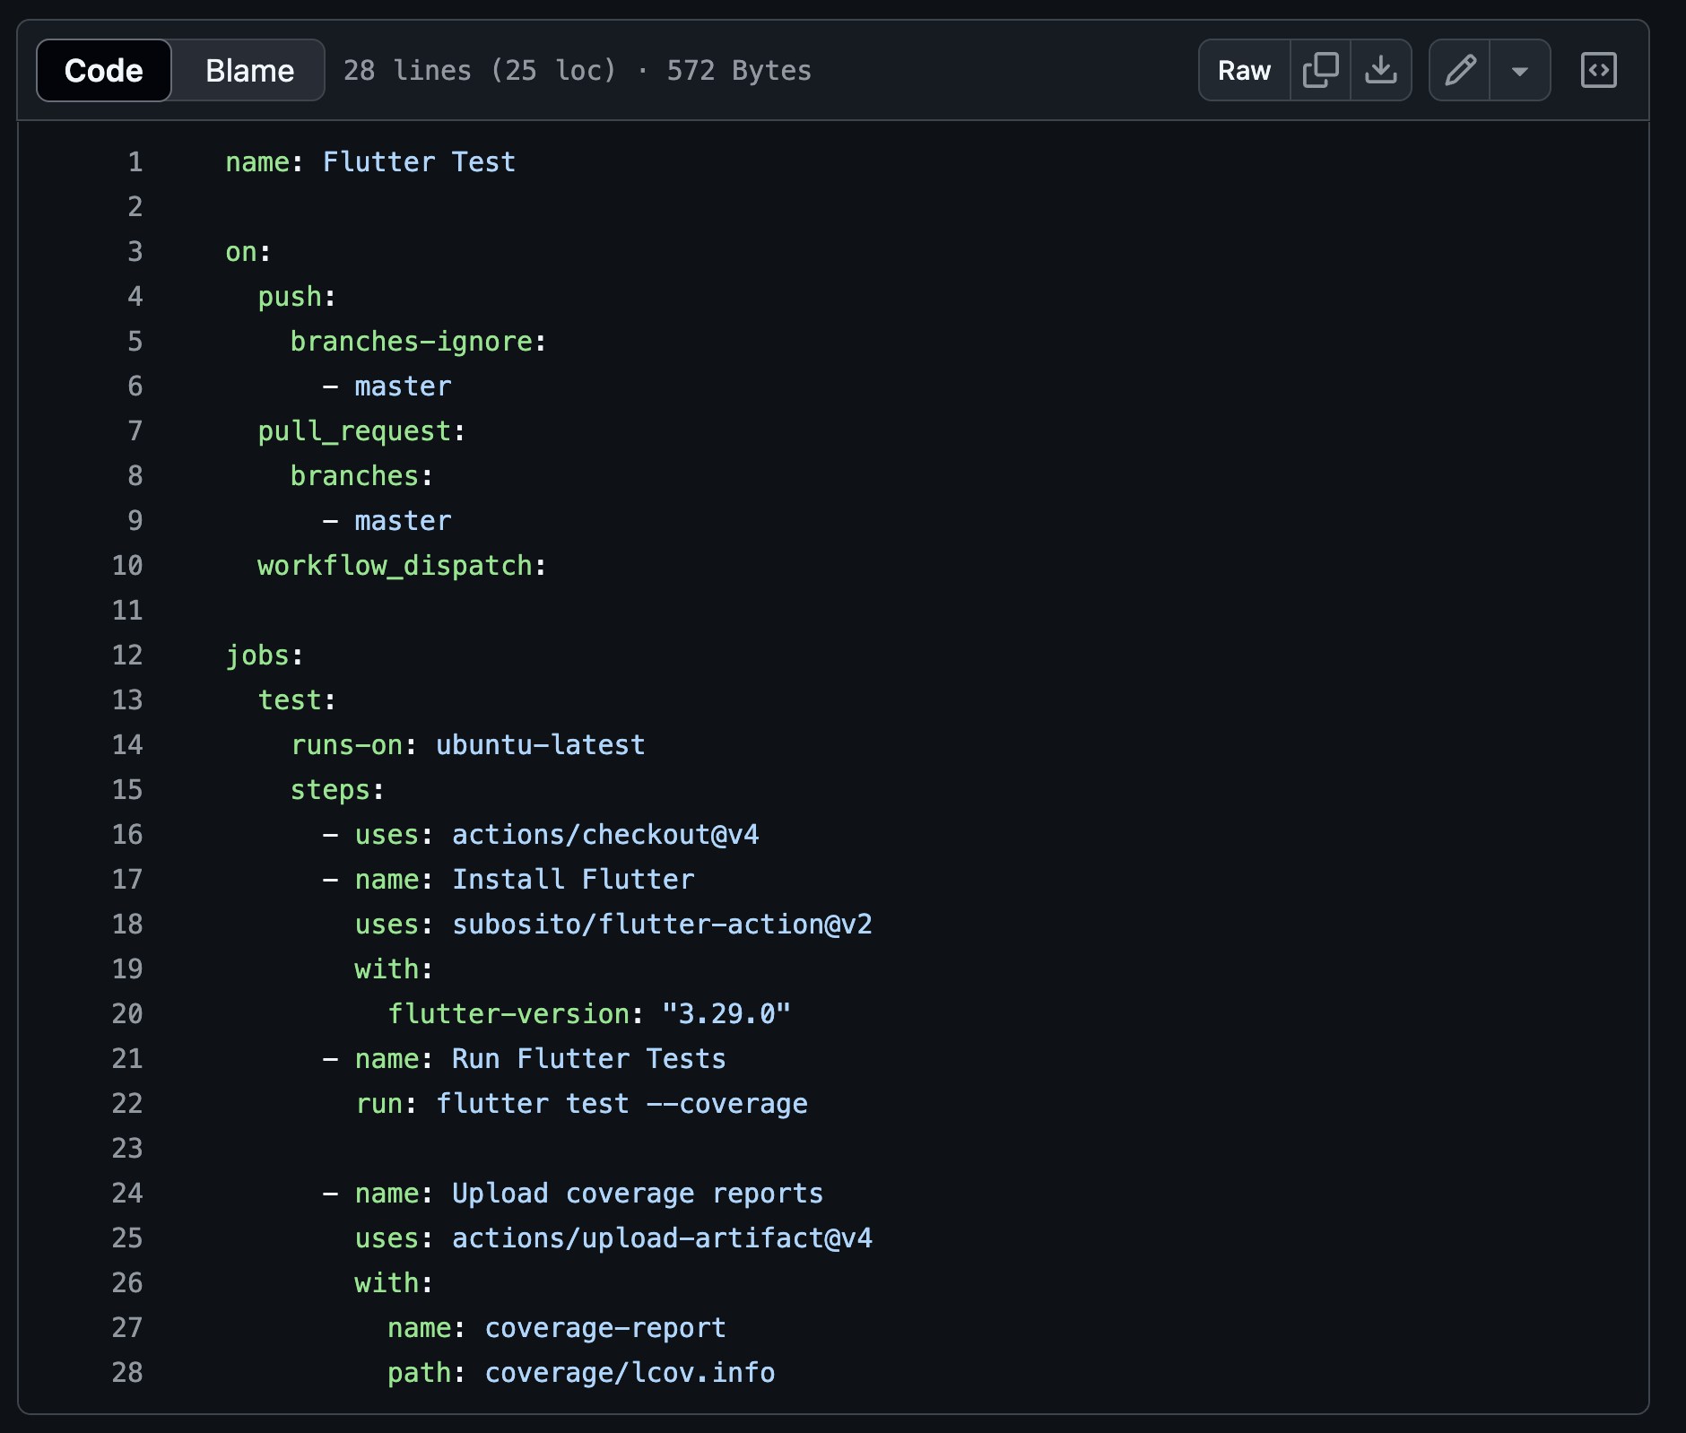
Task: Select line number 22
Action: click(x=127, y=1103)
